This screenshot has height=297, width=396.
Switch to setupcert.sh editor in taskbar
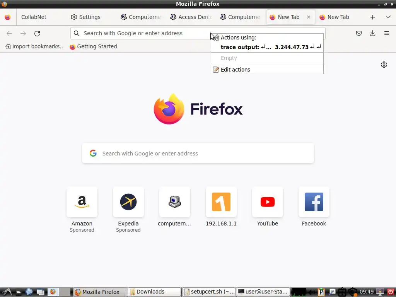point(209,292)
